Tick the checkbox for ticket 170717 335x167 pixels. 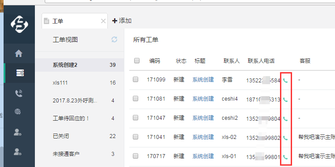pos(136,156)
